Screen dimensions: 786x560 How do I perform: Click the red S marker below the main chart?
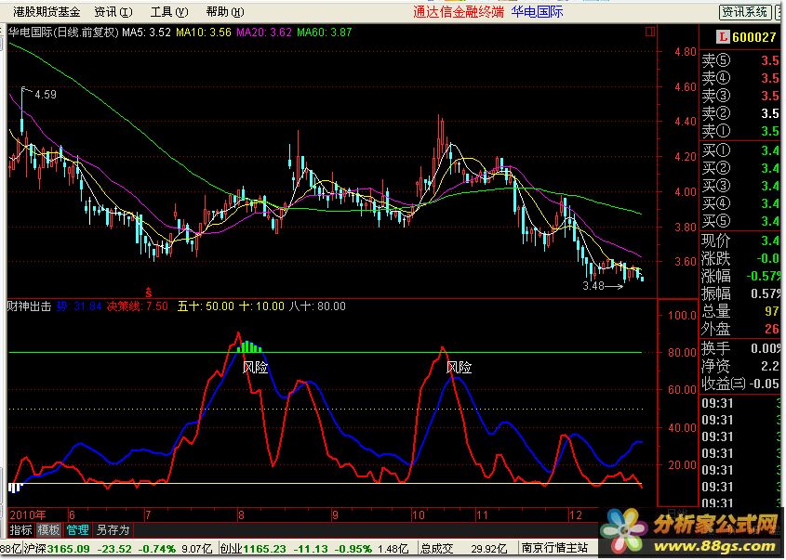pos(149,293)
